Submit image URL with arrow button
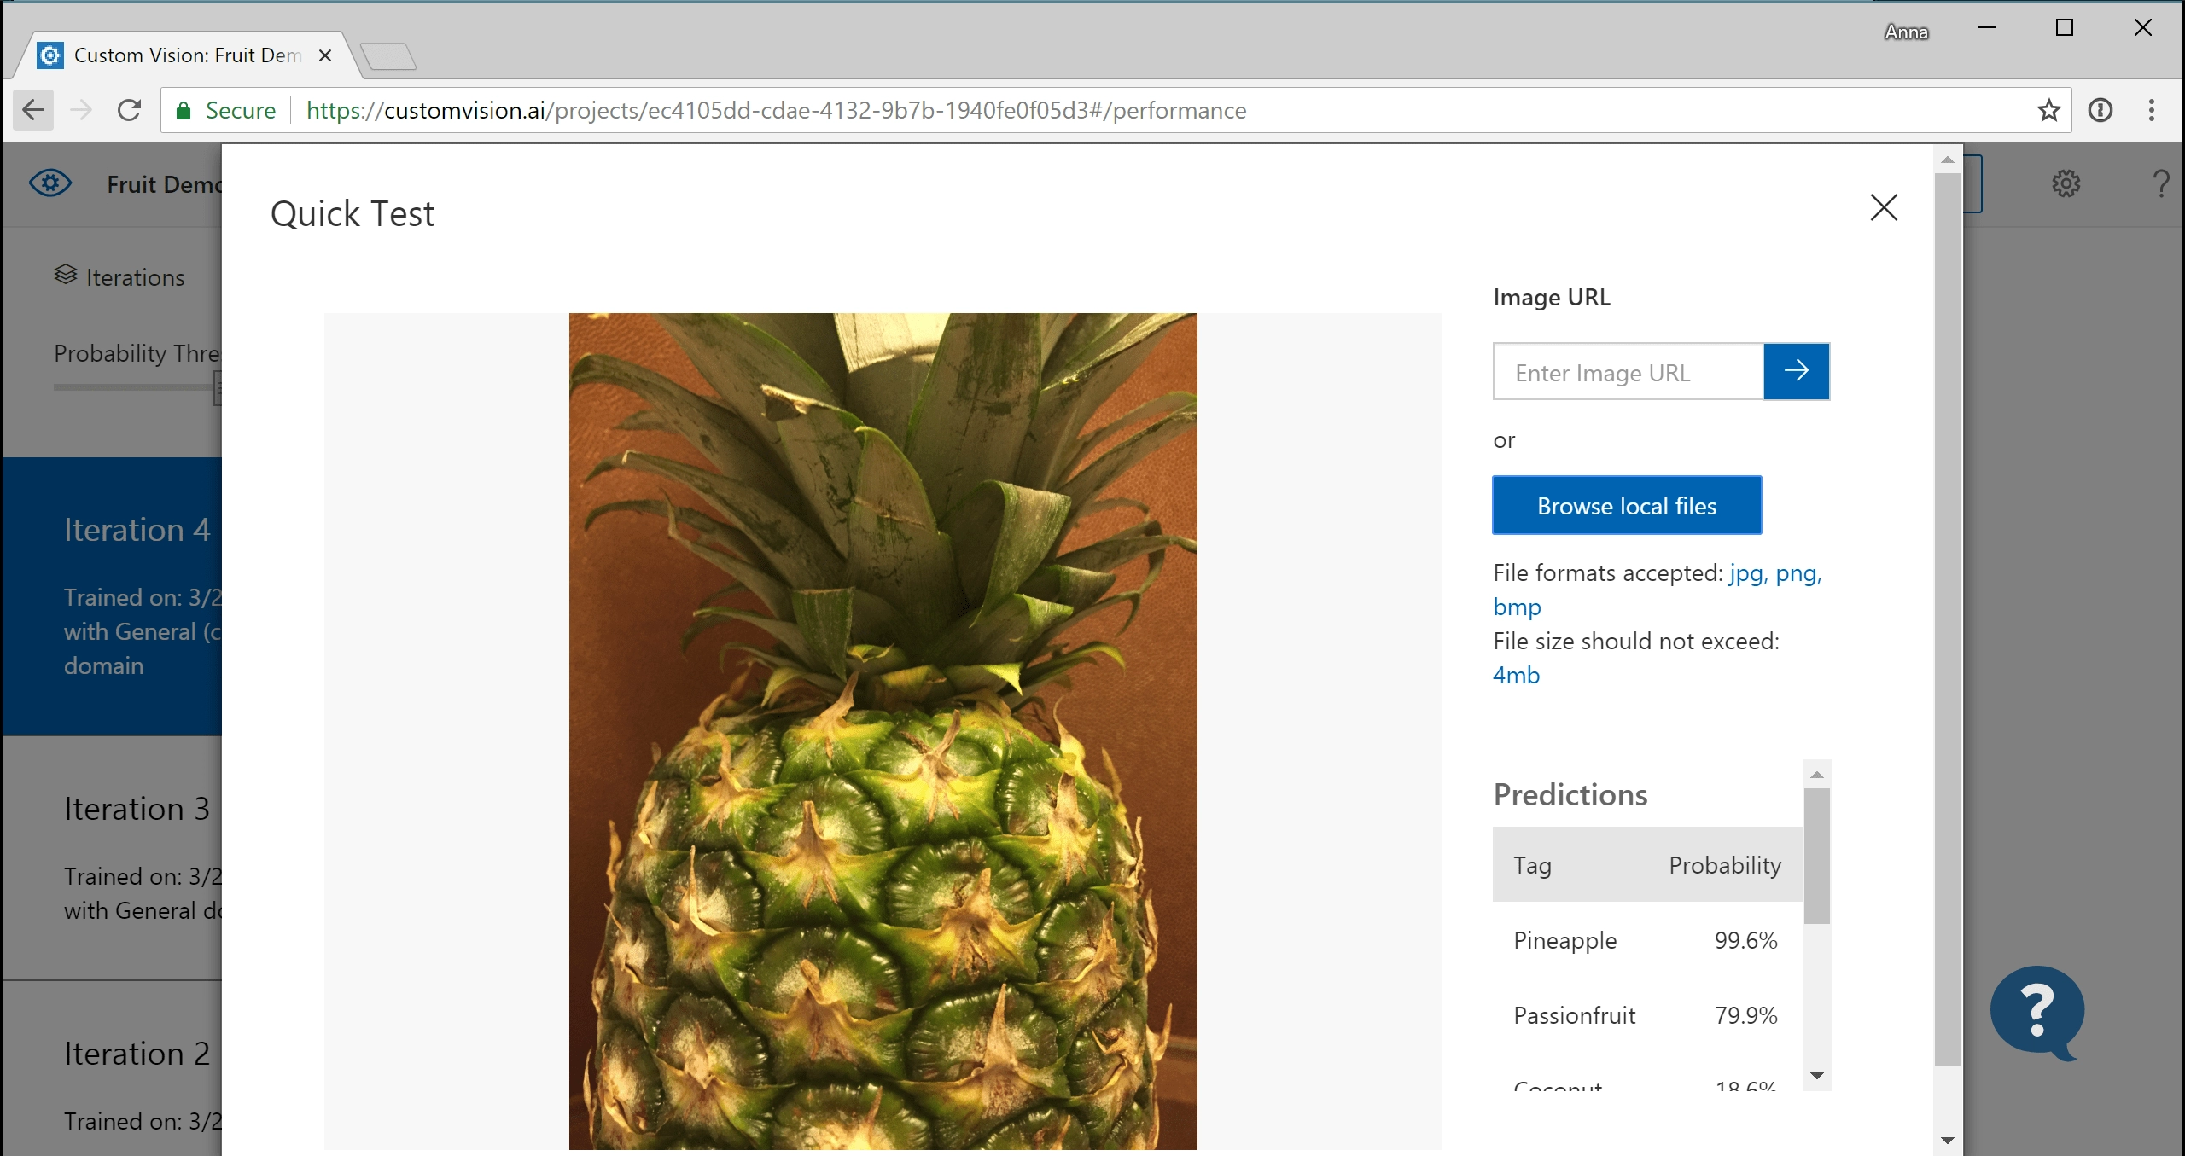2185x1156 pixels. coord(1797,371)
